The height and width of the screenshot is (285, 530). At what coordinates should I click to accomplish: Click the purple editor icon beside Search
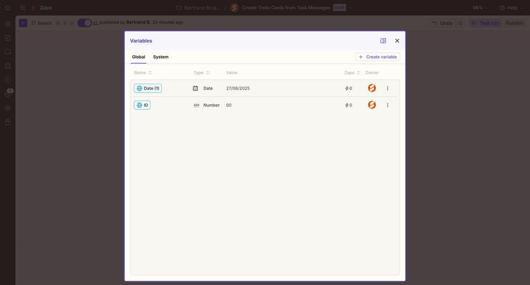pyautogui.click(x=23, y=23)
